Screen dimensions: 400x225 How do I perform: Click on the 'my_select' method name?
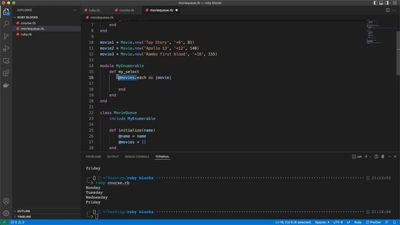pos(129,72)
